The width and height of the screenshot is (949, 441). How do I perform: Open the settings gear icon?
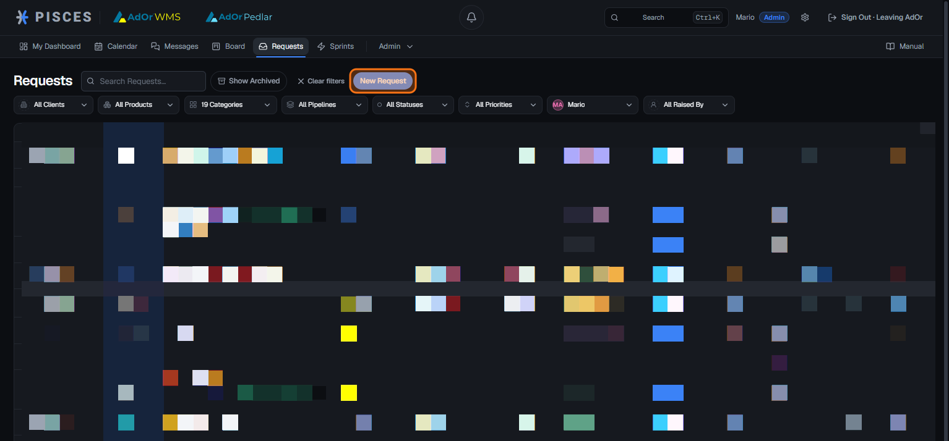[x=805, y=17]
